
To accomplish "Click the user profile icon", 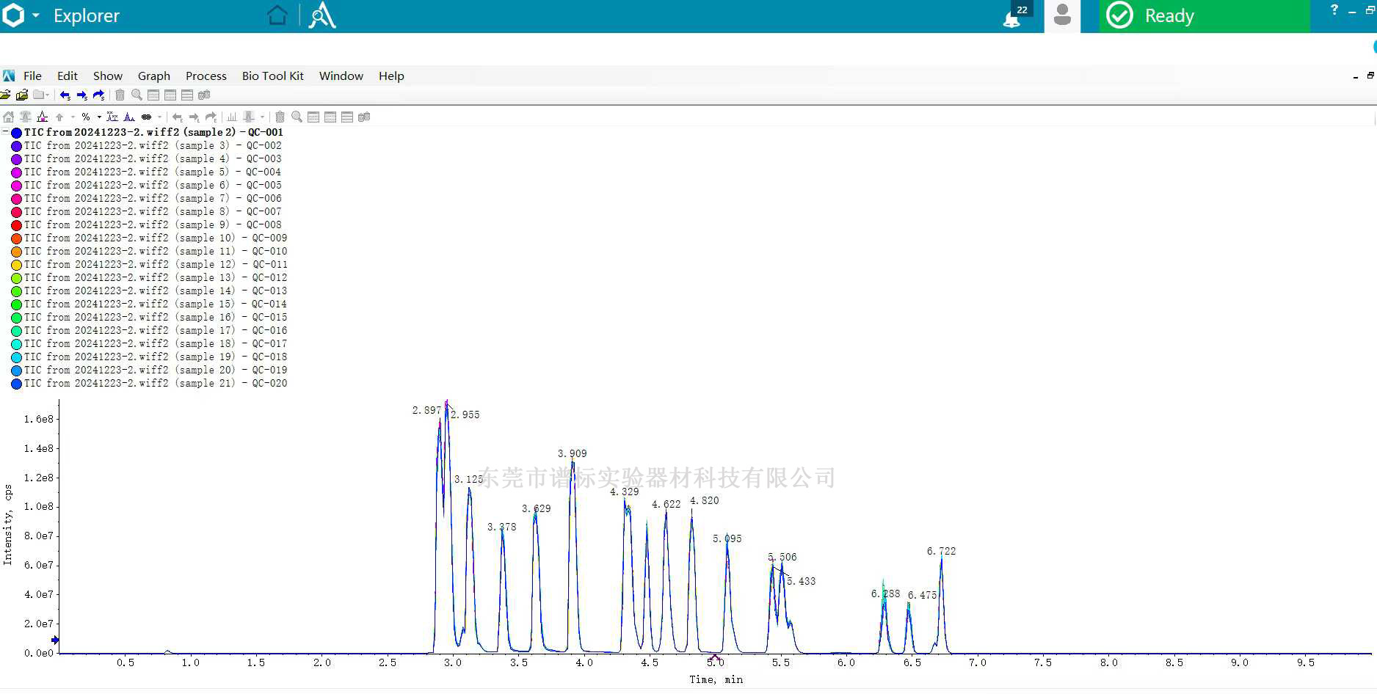I will pyautogui.click(x=1061, y=15).
